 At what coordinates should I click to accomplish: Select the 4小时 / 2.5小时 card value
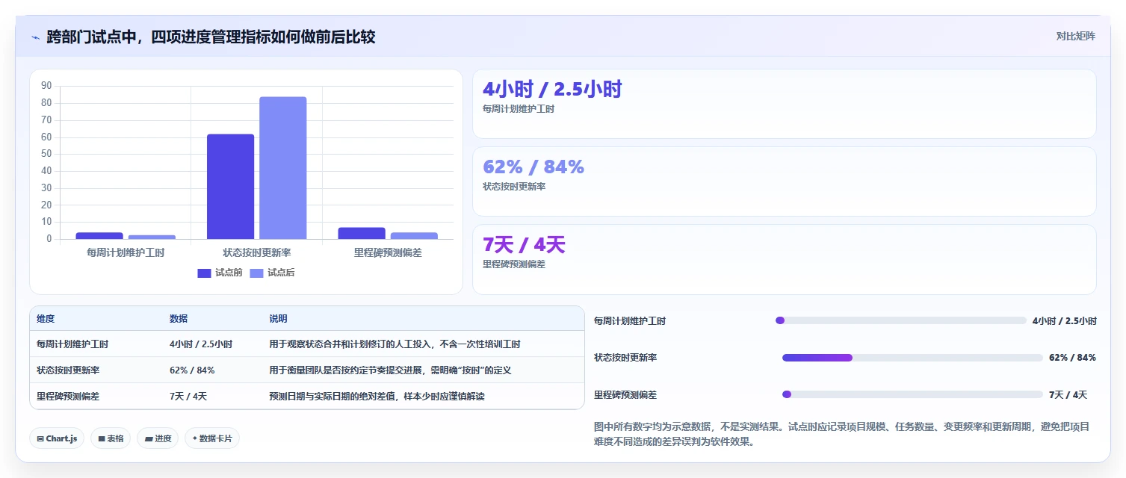coord(552,89)
